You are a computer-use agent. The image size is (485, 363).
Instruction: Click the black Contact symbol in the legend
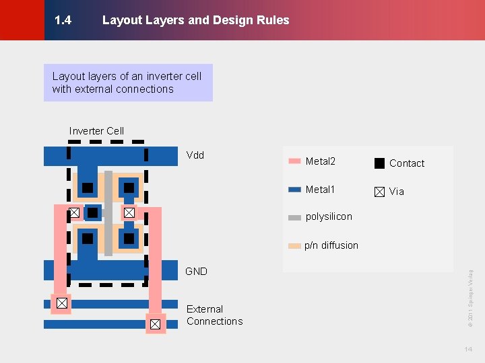[379, 163]
